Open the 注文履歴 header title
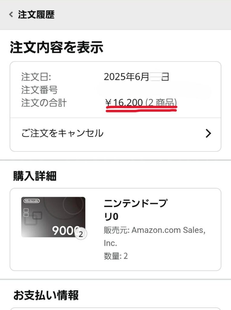 [36, 15]
